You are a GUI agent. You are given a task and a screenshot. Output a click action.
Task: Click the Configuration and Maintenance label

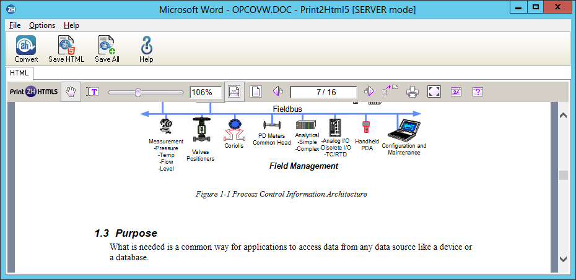404,149
